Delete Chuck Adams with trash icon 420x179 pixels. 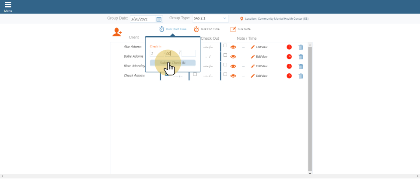coord(301,76)
